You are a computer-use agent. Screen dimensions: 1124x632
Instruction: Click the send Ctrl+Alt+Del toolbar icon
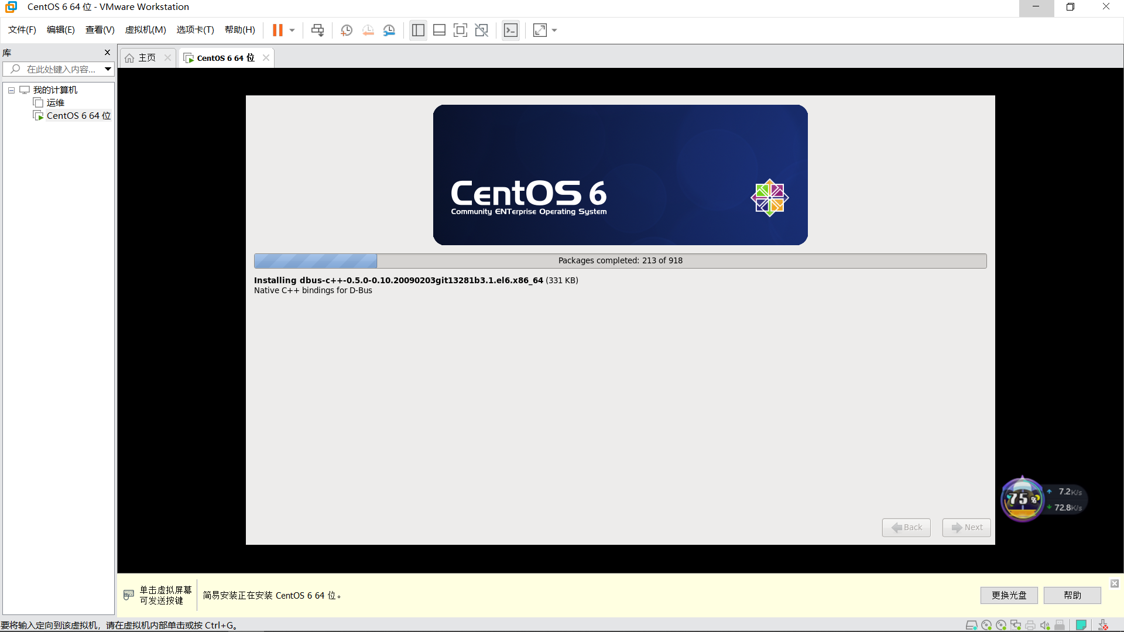click(317, 30)
